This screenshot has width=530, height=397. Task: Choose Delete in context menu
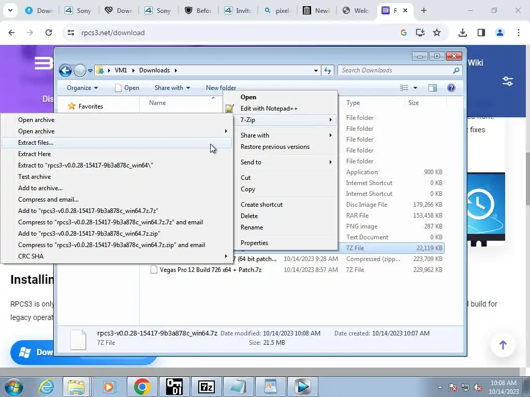click(x=286, y=216)
